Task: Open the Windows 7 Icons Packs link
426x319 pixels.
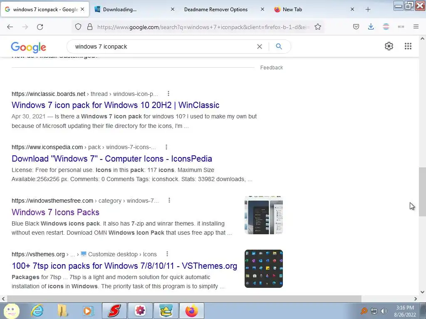Action: click(x=55, y=212)
